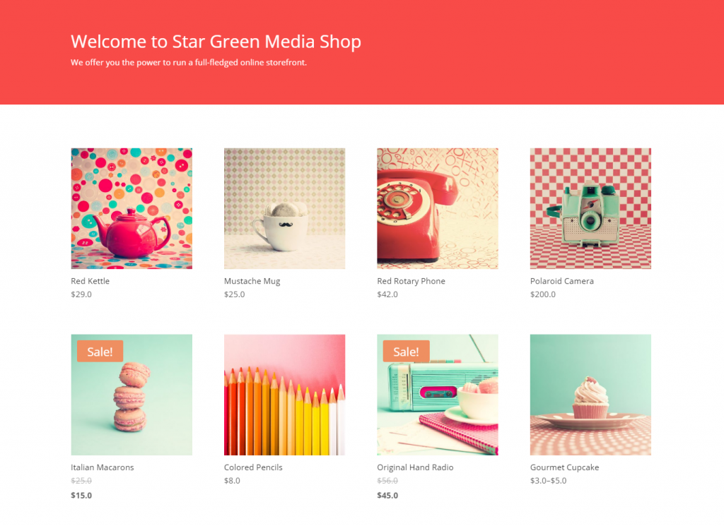The image size is (724, 526).
Task: Open the Colored Pencils product image
Action: [284, 395]
